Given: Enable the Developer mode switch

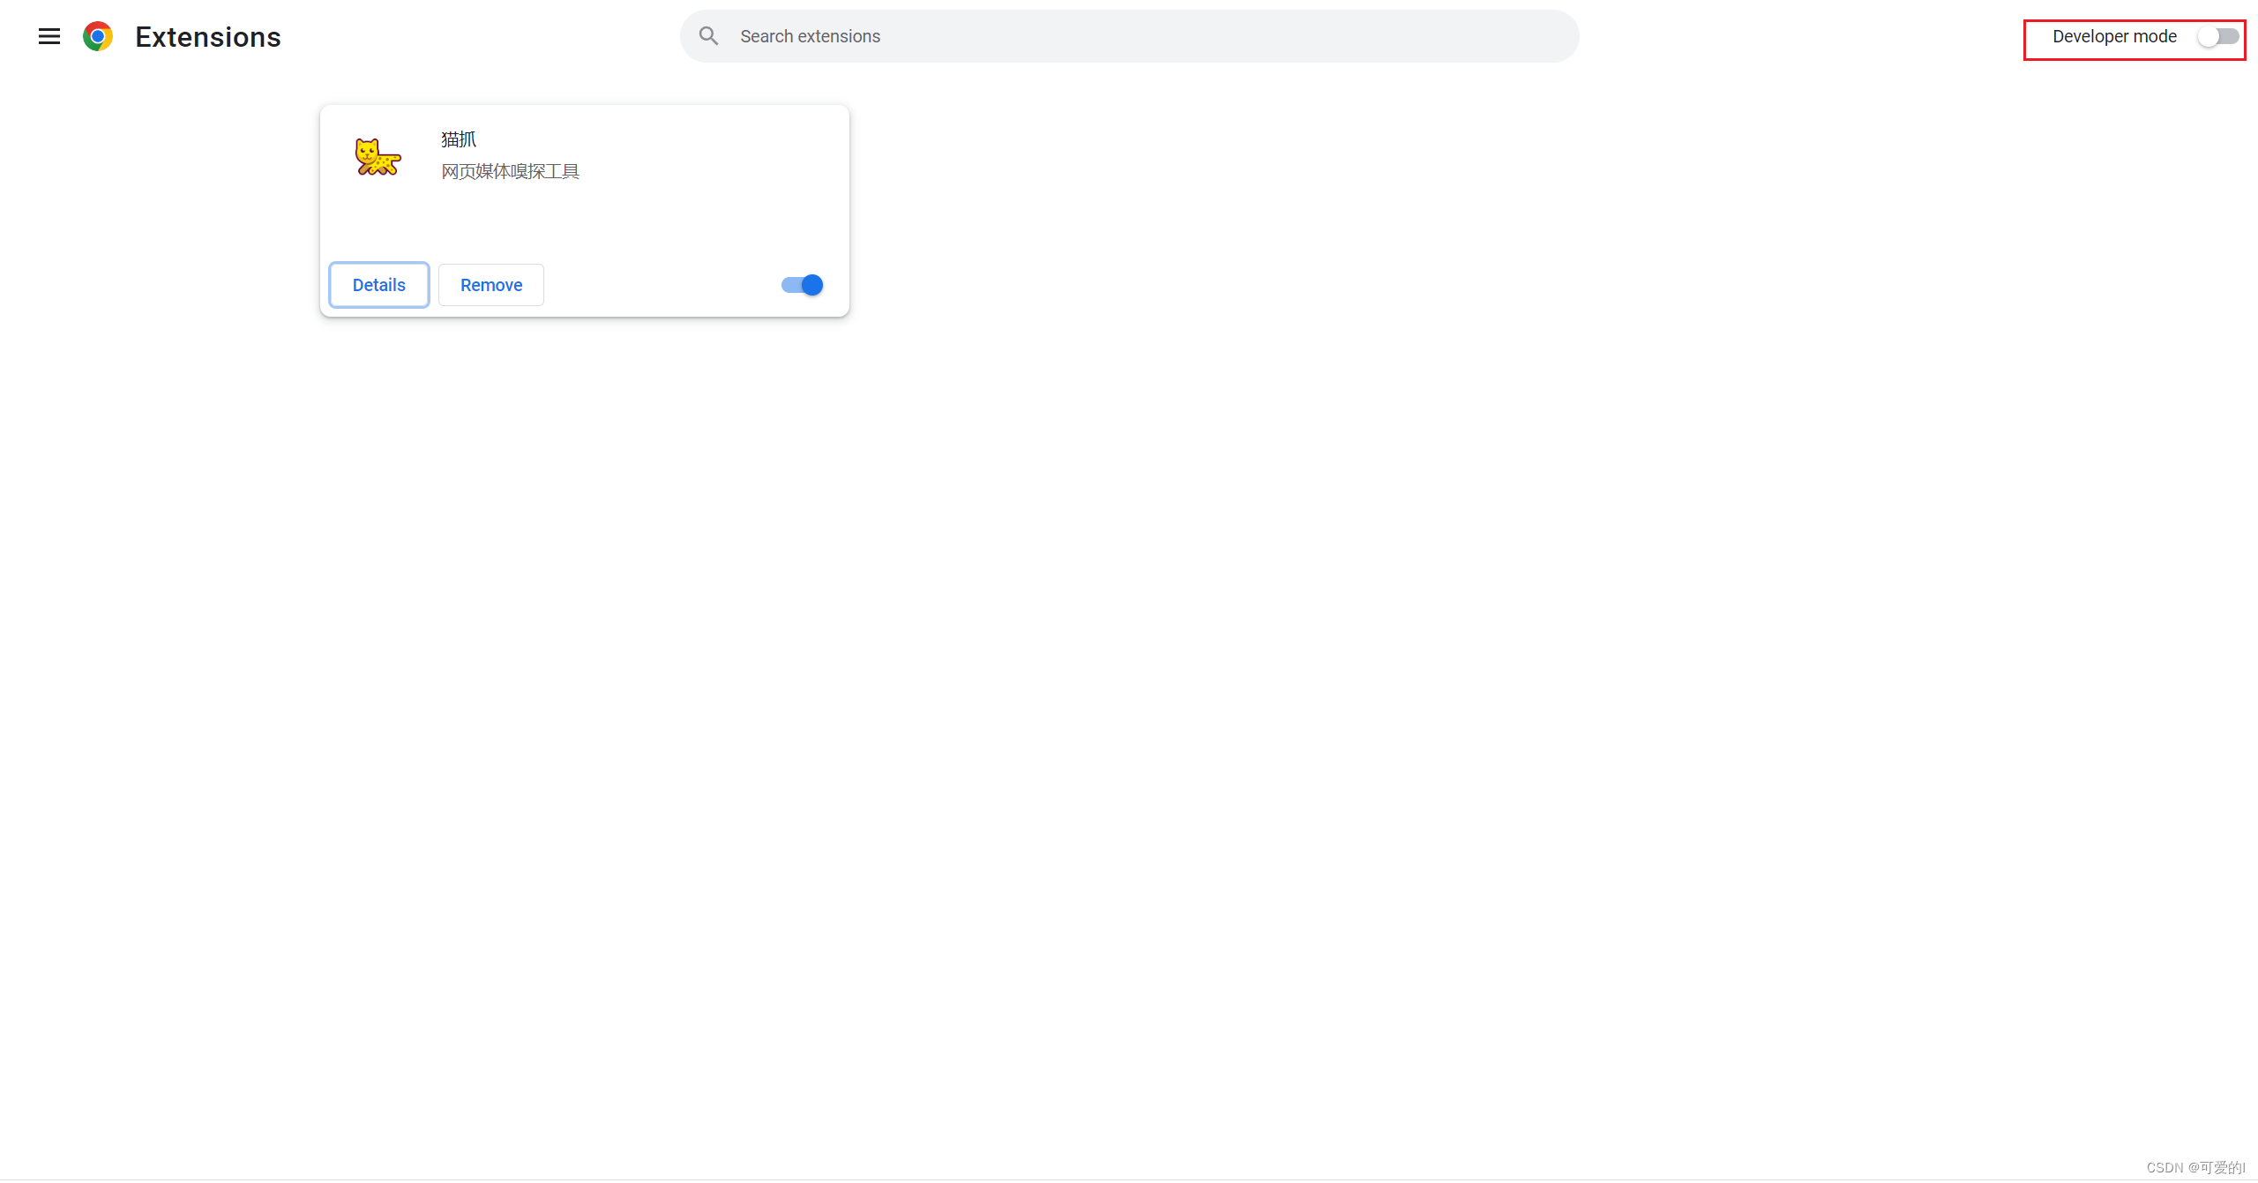Looking at the screenshot, I should (2217, 36).
